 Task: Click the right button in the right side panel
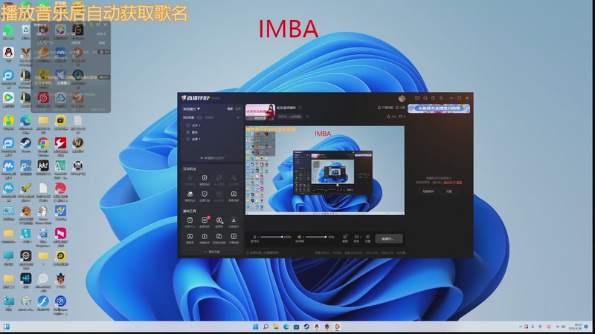click(x=449, y=191)
